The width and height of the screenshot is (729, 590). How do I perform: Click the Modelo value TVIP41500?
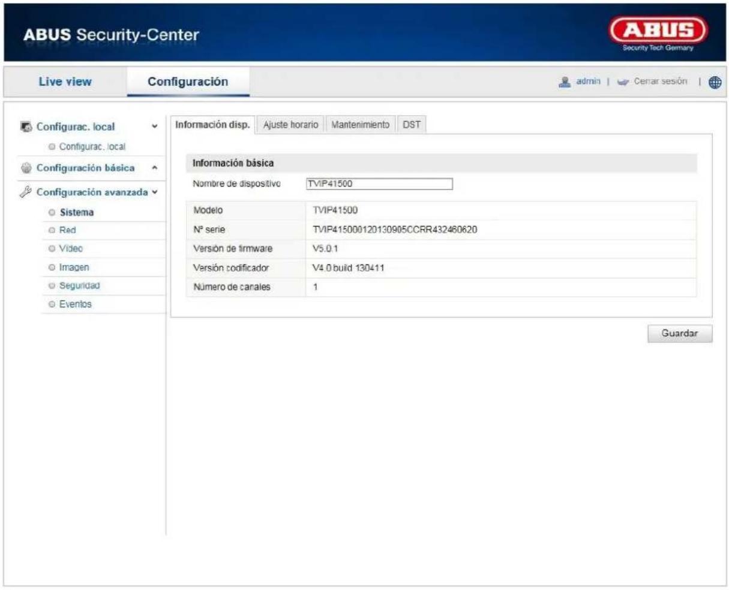coord(335,210)
